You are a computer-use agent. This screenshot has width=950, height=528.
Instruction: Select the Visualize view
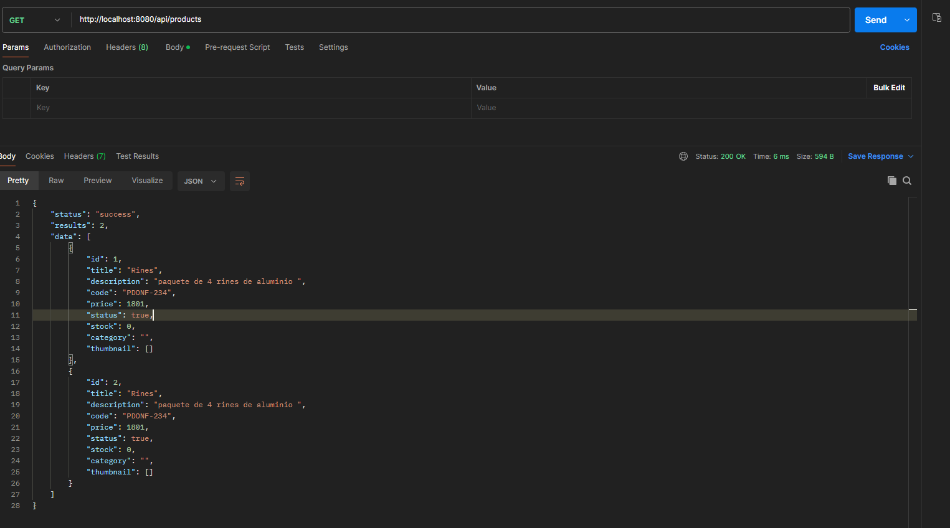pyautogui.click(x=147, y=181)
